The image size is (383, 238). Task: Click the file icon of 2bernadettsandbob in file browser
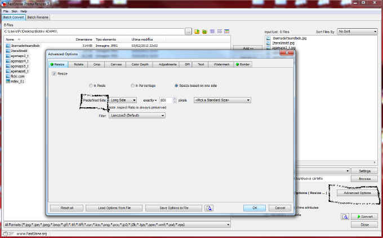[x=8, y=46]
